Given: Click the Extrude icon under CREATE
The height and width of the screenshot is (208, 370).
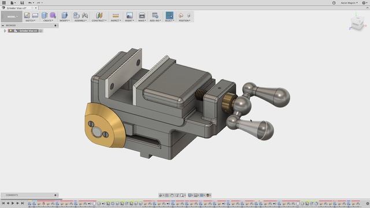Looking at the screenshot, I should 45,16.
